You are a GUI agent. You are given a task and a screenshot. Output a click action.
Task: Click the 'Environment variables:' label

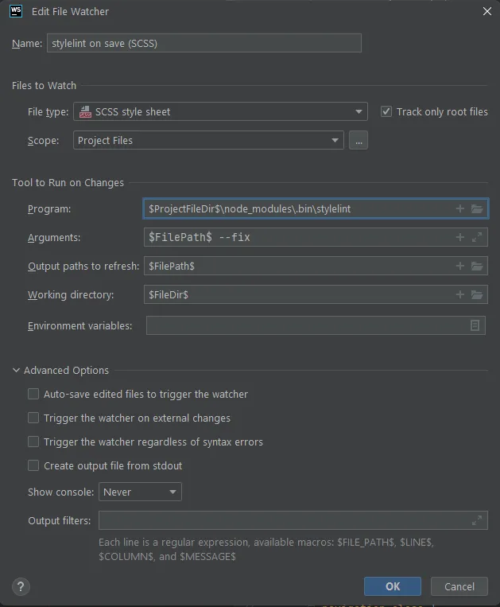(x=80, y=326)
